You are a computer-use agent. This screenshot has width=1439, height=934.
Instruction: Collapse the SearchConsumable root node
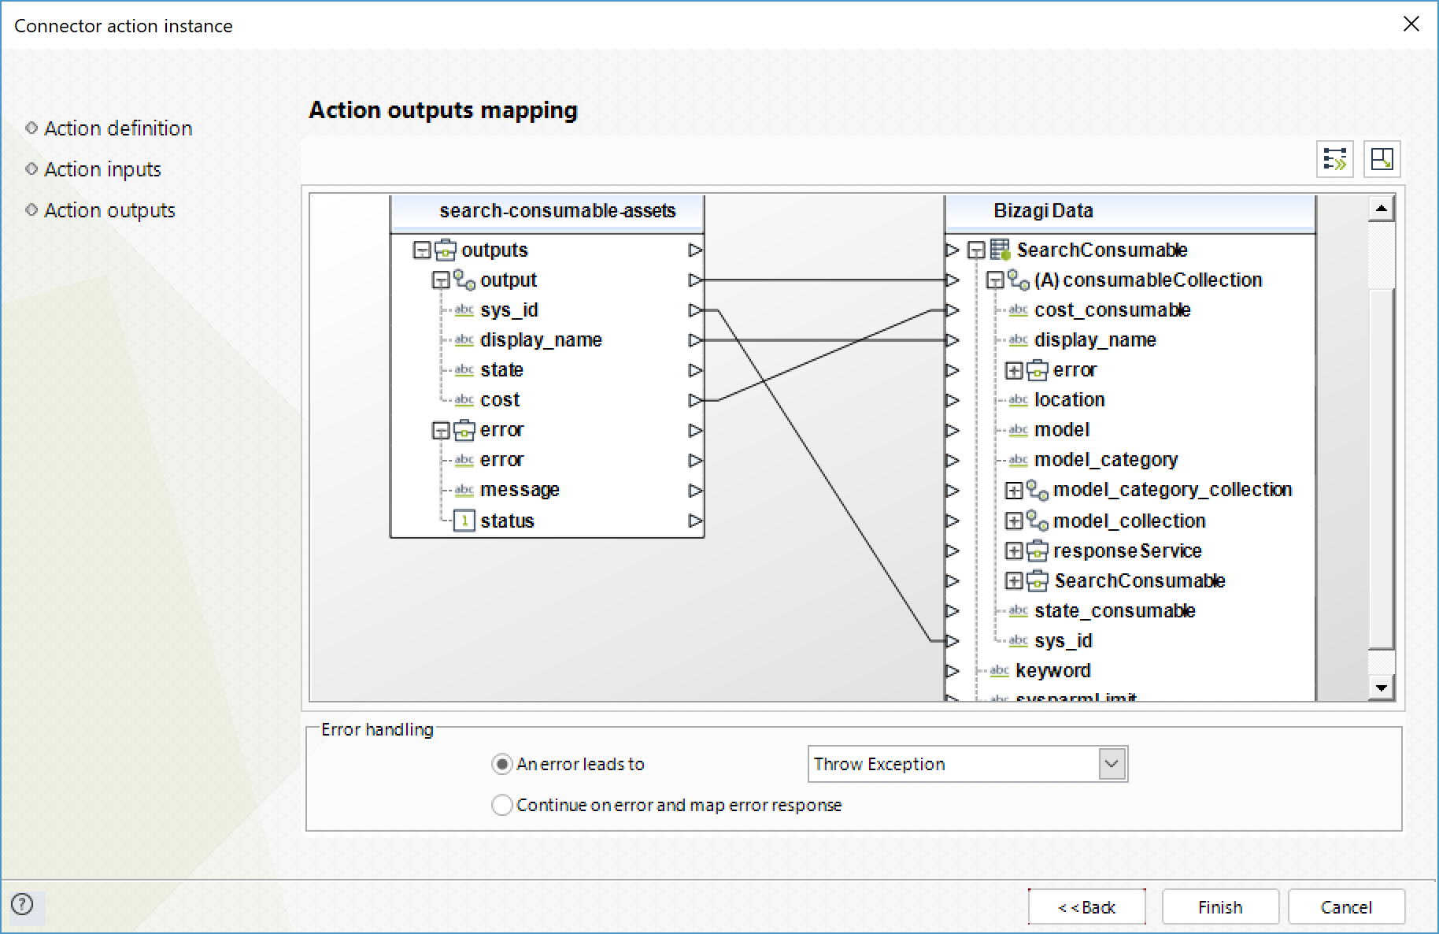coord(977,250)
